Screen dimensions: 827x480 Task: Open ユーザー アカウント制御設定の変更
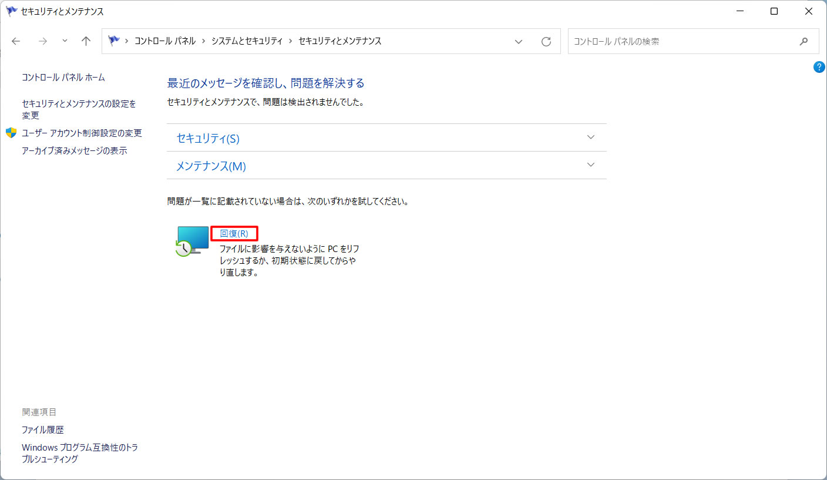82,133
